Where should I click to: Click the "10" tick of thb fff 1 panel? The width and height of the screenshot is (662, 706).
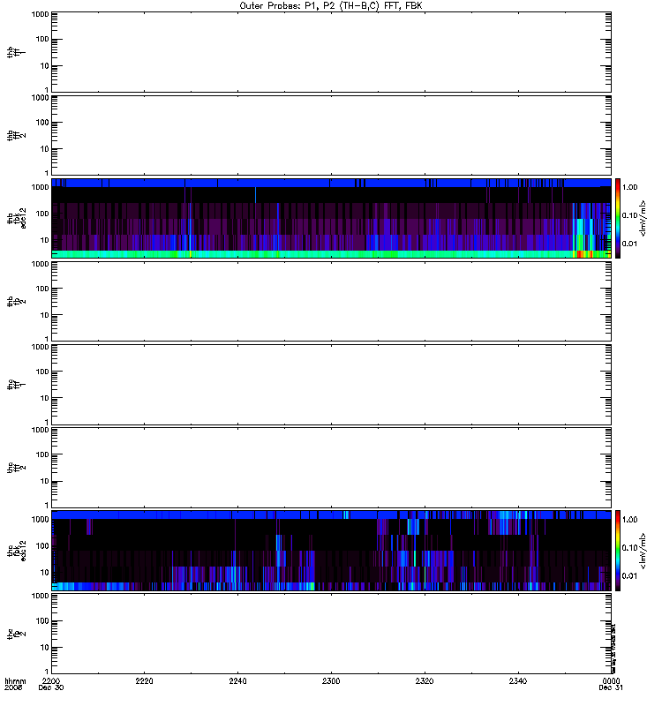(x=44, y=66)
